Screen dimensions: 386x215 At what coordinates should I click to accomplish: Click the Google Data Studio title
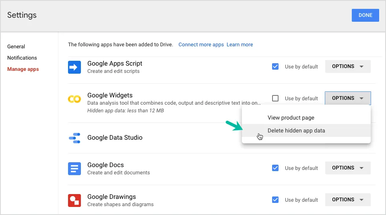[115, 138]
